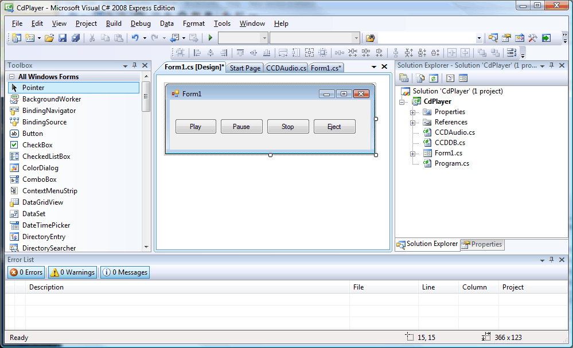573x348 pixels.
Task: Open the Undo history dropdown arrow
Action: point(145,38)
